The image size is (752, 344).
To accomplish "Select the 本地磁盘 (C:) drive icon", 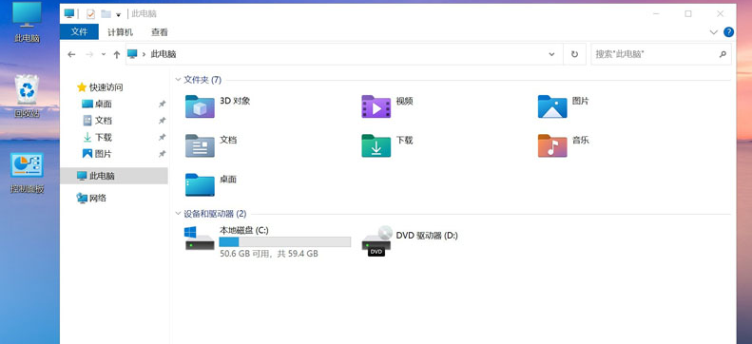I will tap(200, 239).
